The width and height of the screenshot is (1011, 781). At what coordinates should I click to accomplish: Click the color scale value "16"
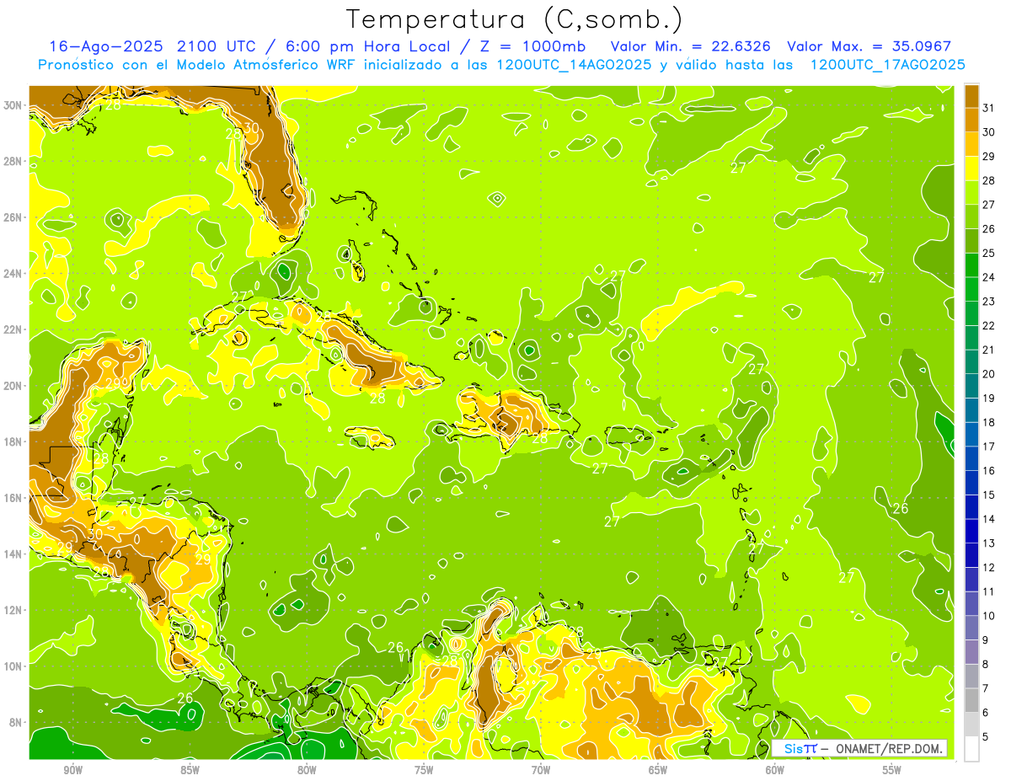[989, 470]
